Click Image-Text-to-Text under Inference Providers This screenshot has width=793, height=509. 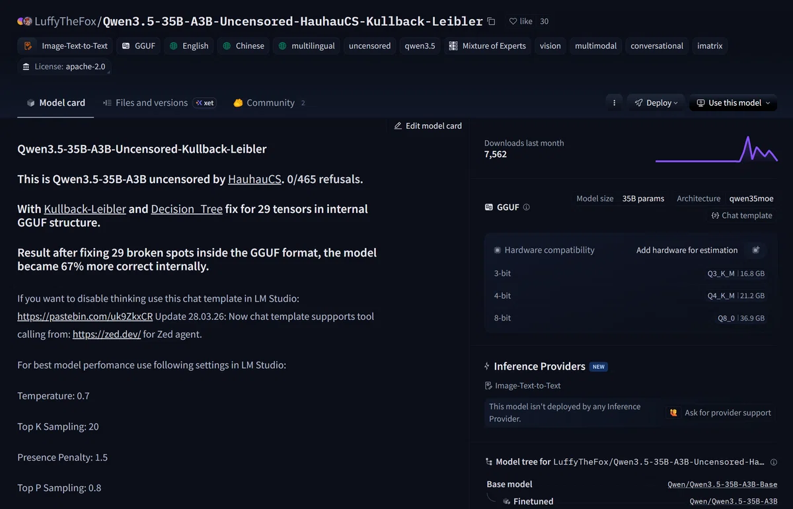tap(523, 385)
